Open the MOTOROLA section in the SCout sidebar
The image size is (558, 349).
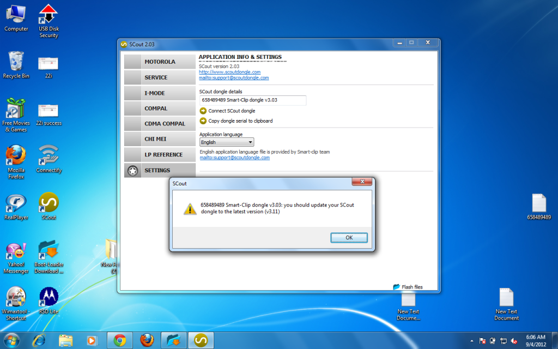[x=160, y=62]
